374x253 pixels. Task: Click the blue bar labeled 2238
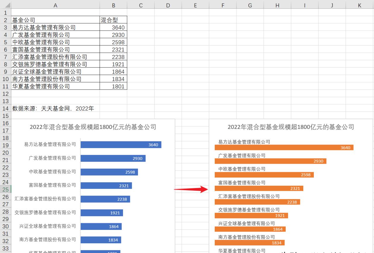[105, 199]
